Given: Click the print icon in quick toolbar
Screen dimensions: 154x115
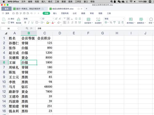Looking at the screenshot, I should coord(24,13).
